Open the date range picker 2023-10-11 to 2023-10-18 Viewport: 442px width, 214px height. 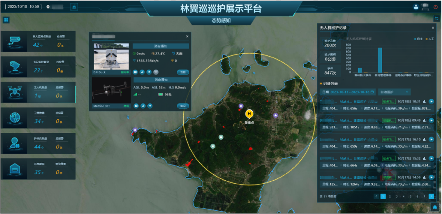click(x=352, y=92)
